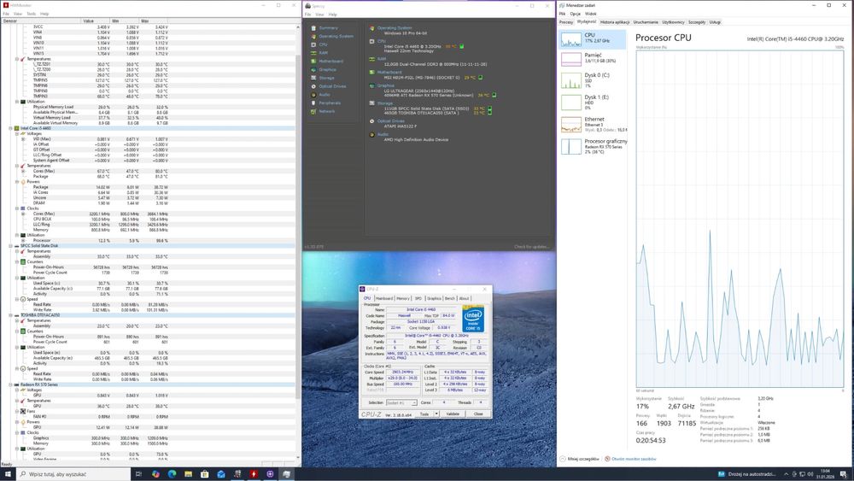Click Mniej szczegółów in Task Manager
Screen dimensions: 854x481
coord(579,459)
